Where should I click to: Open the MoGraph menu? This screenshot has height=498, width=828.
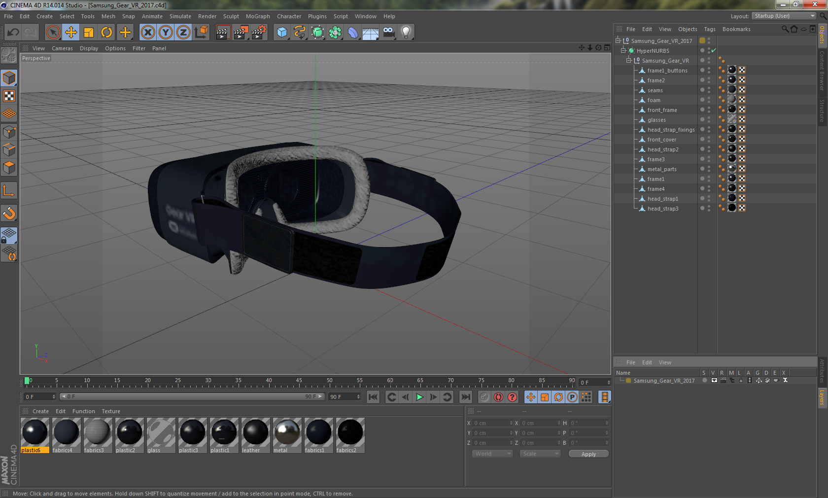(258, 16)
